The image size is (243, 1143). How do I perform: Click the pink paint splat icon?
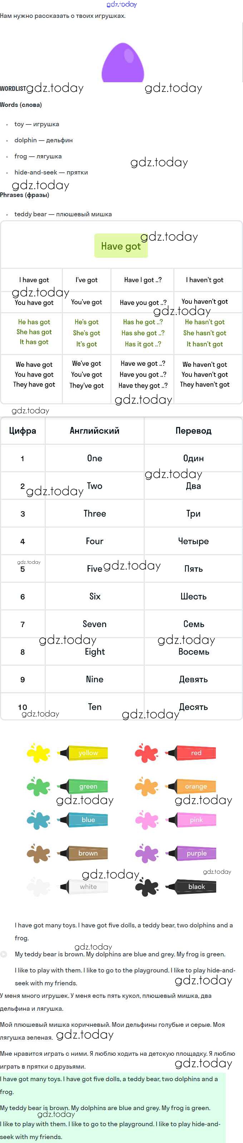pos(146,819)
